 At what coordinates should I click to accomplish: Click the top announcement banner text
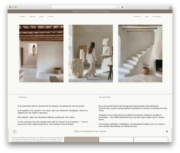click(91, 12)
